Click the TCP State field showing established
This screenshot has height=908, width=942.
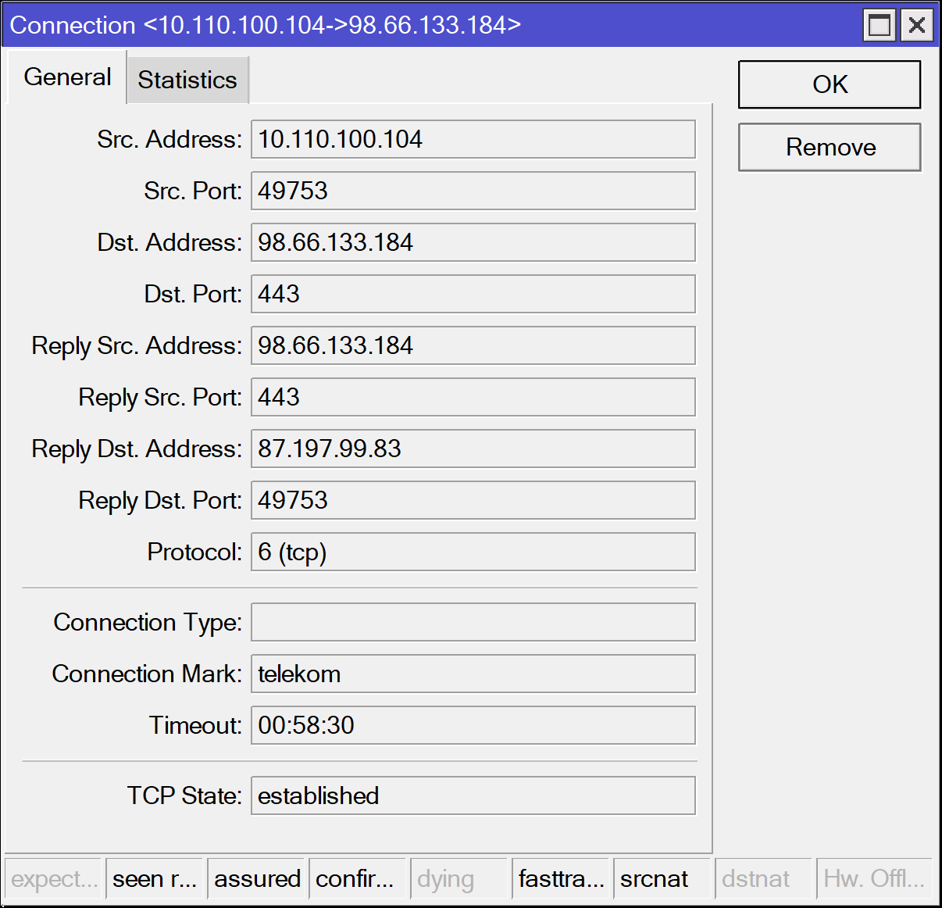[473, 795]
